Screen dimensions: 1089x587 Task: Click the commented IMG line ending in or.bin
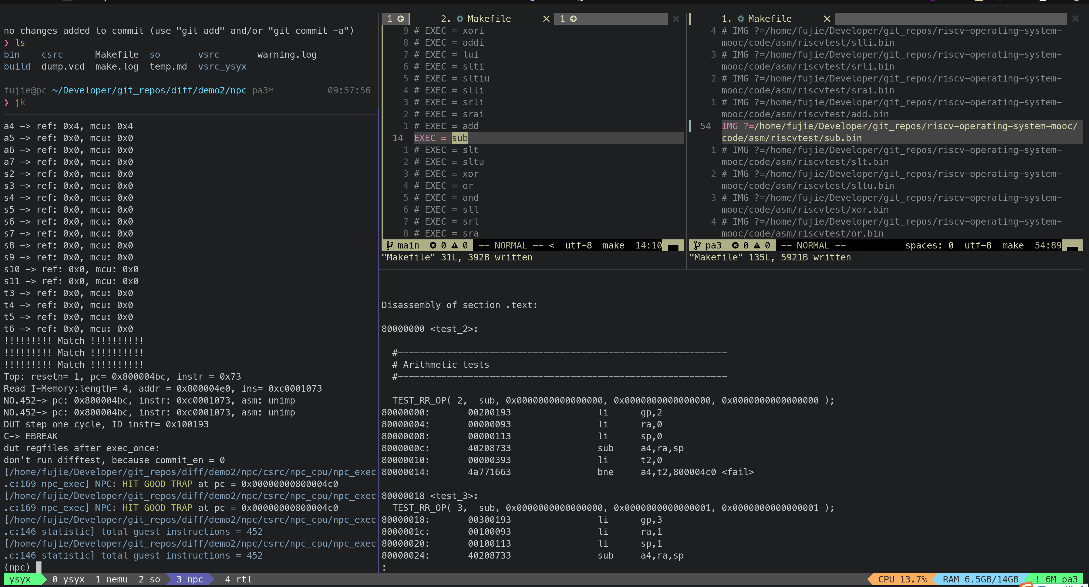click(892, 227)
